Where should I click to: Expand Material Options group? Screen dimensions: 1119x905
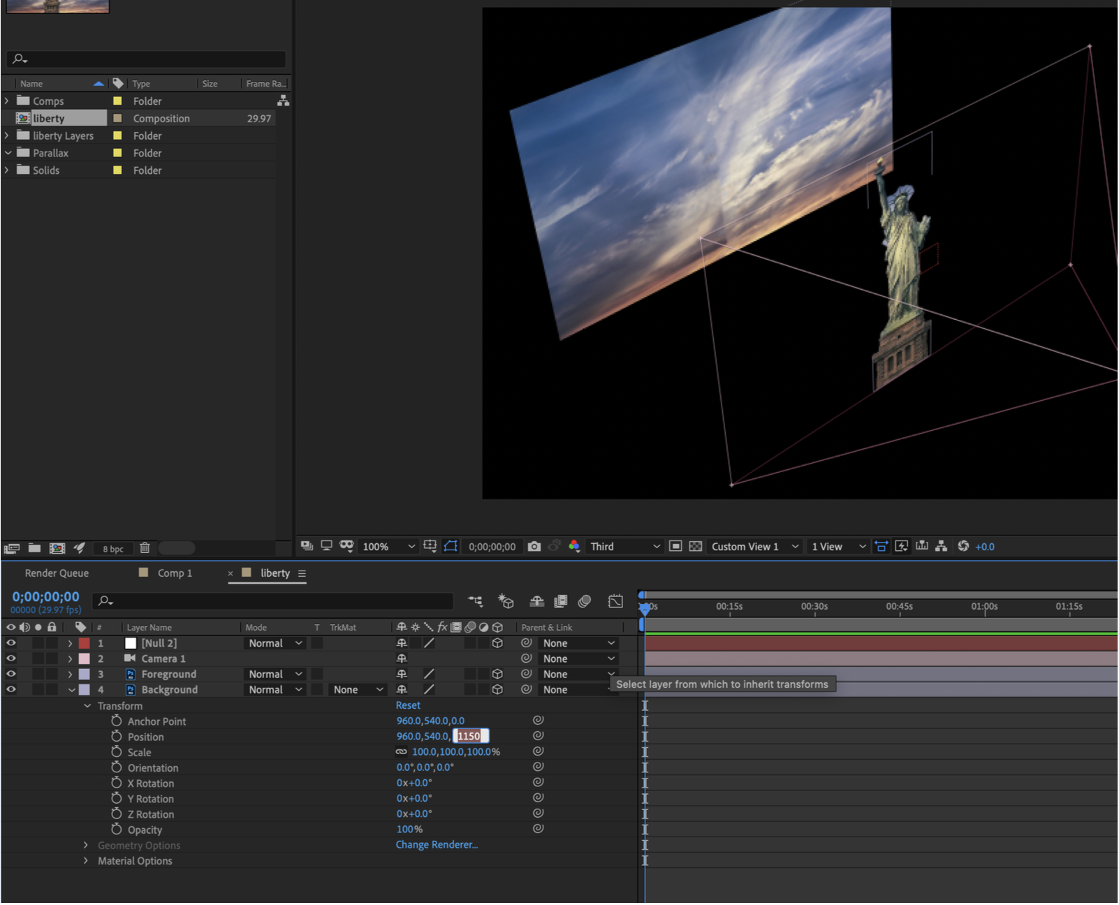pyautogui.click(x=86, y=861)
